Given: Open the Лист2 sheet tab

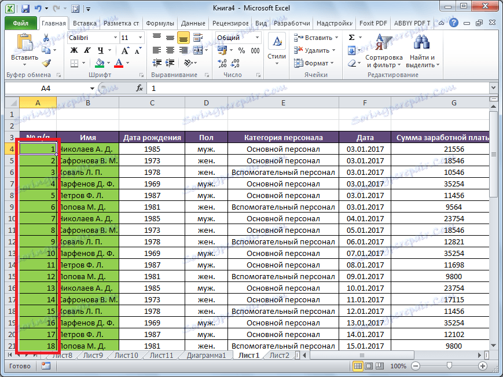Looking at the screenshot, I should pos(280,355).
